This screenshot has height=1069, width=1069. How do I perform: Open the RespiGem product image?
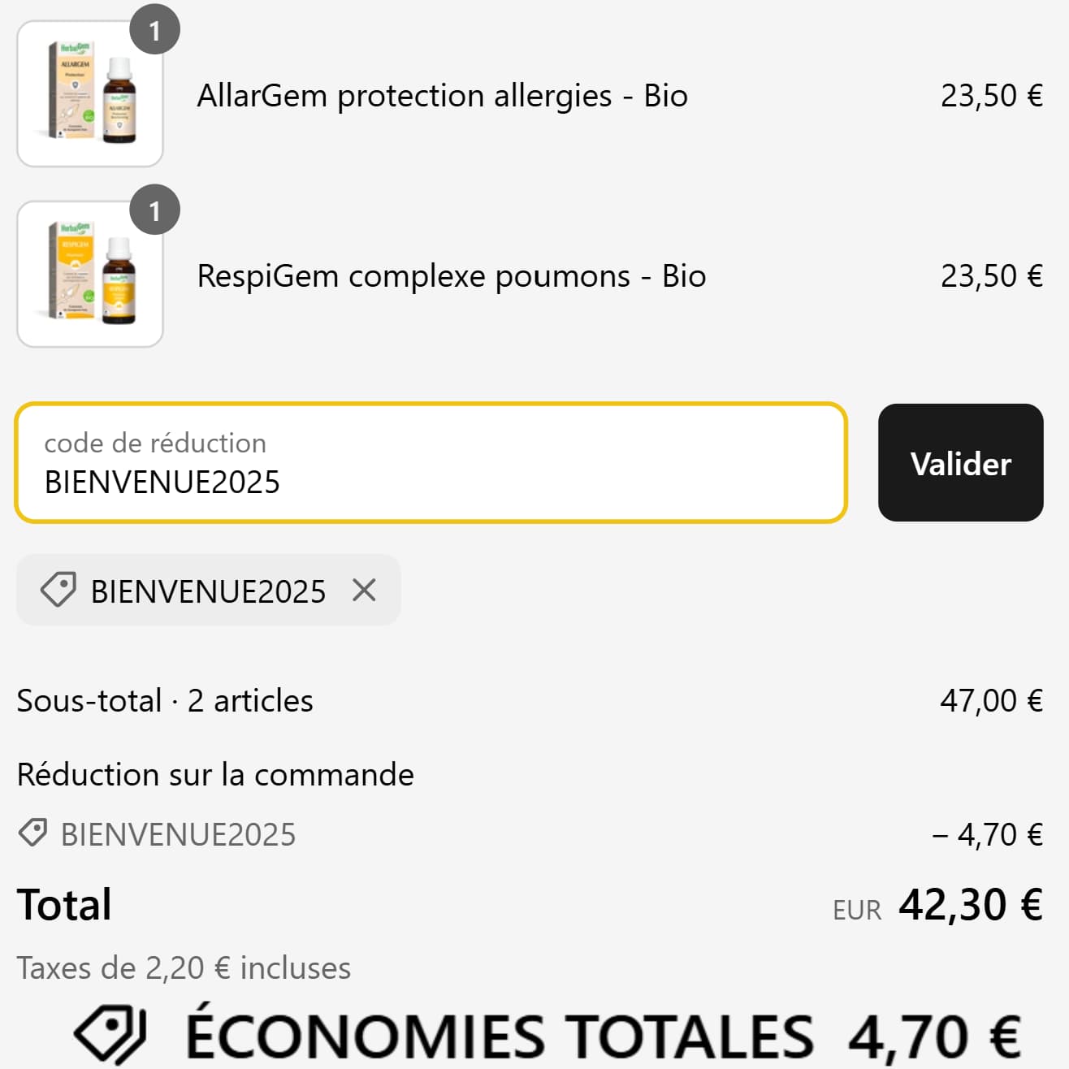coord(90,274)
